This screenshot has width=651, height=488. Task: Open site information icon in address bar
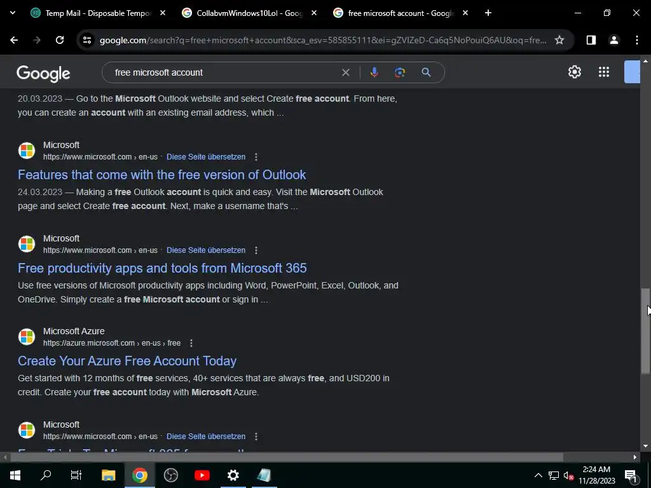pyautogui.click(x=87, y=40)
